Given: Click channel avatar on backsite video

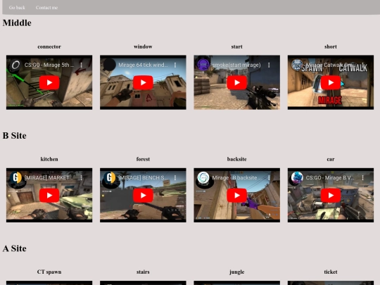Looking at the screenshot, I should [x=203, y=177].
